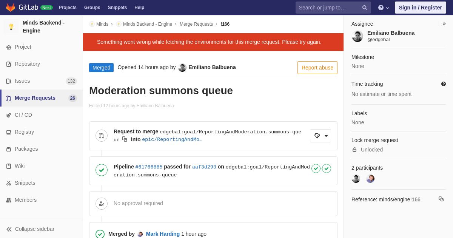Open pipeline #61766885 link

tap(149, 167)
